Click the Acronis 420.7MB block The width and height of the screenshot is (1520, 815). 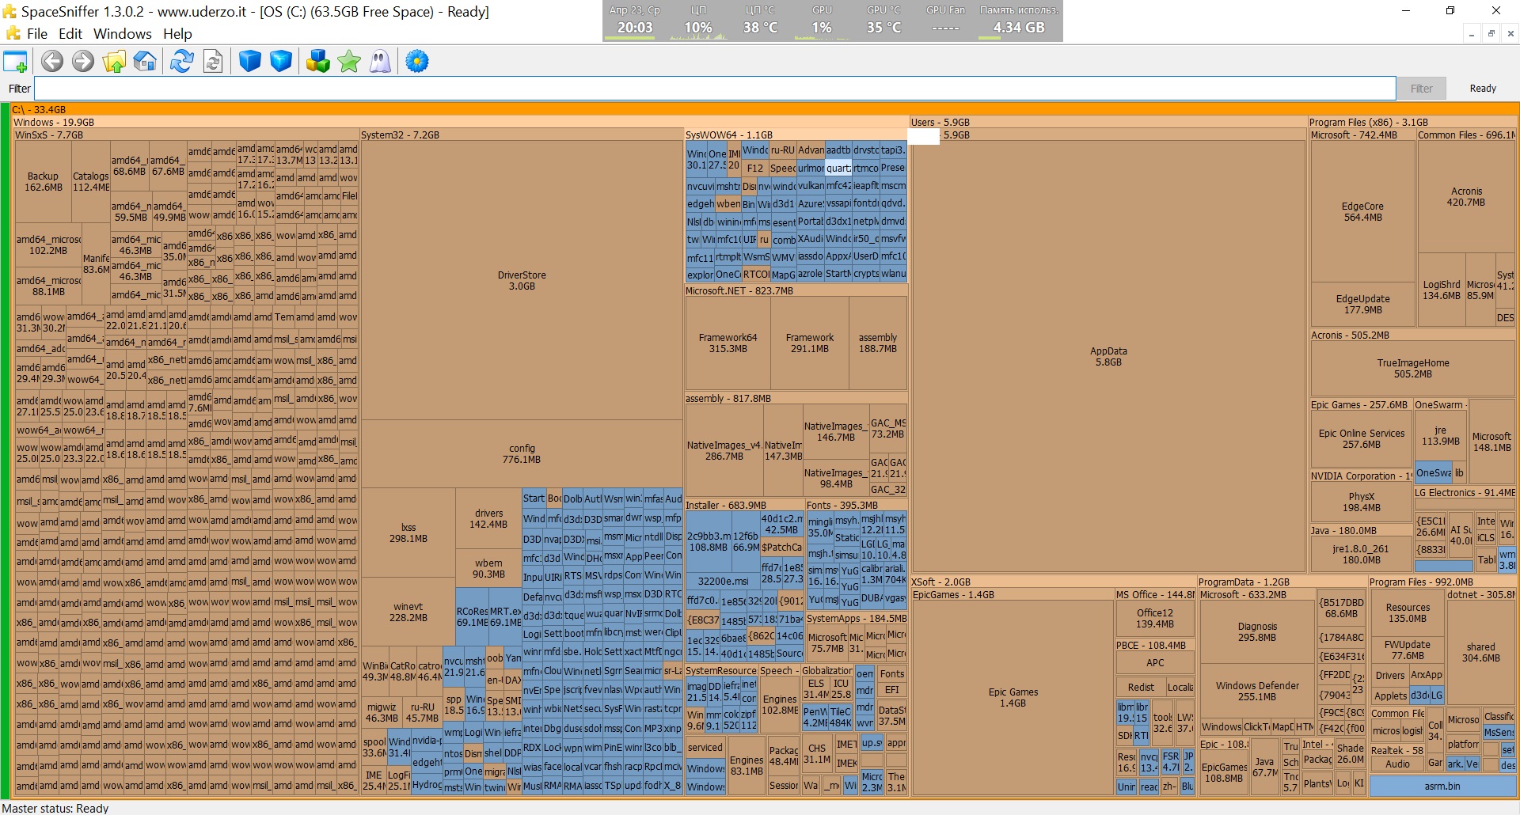(x=1466, y=197)
